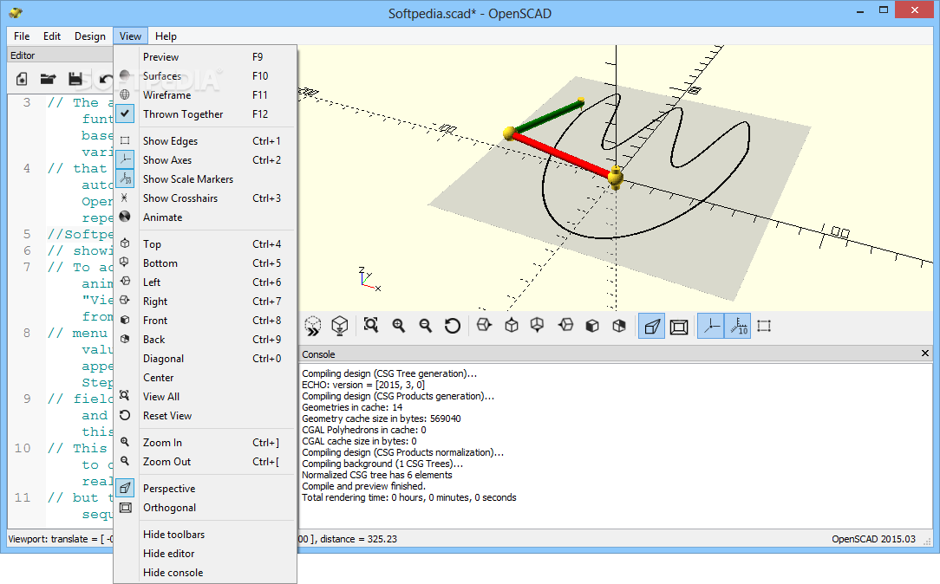
Task: Choose Right view in the View menu
Action: click(x=205, y=302)
